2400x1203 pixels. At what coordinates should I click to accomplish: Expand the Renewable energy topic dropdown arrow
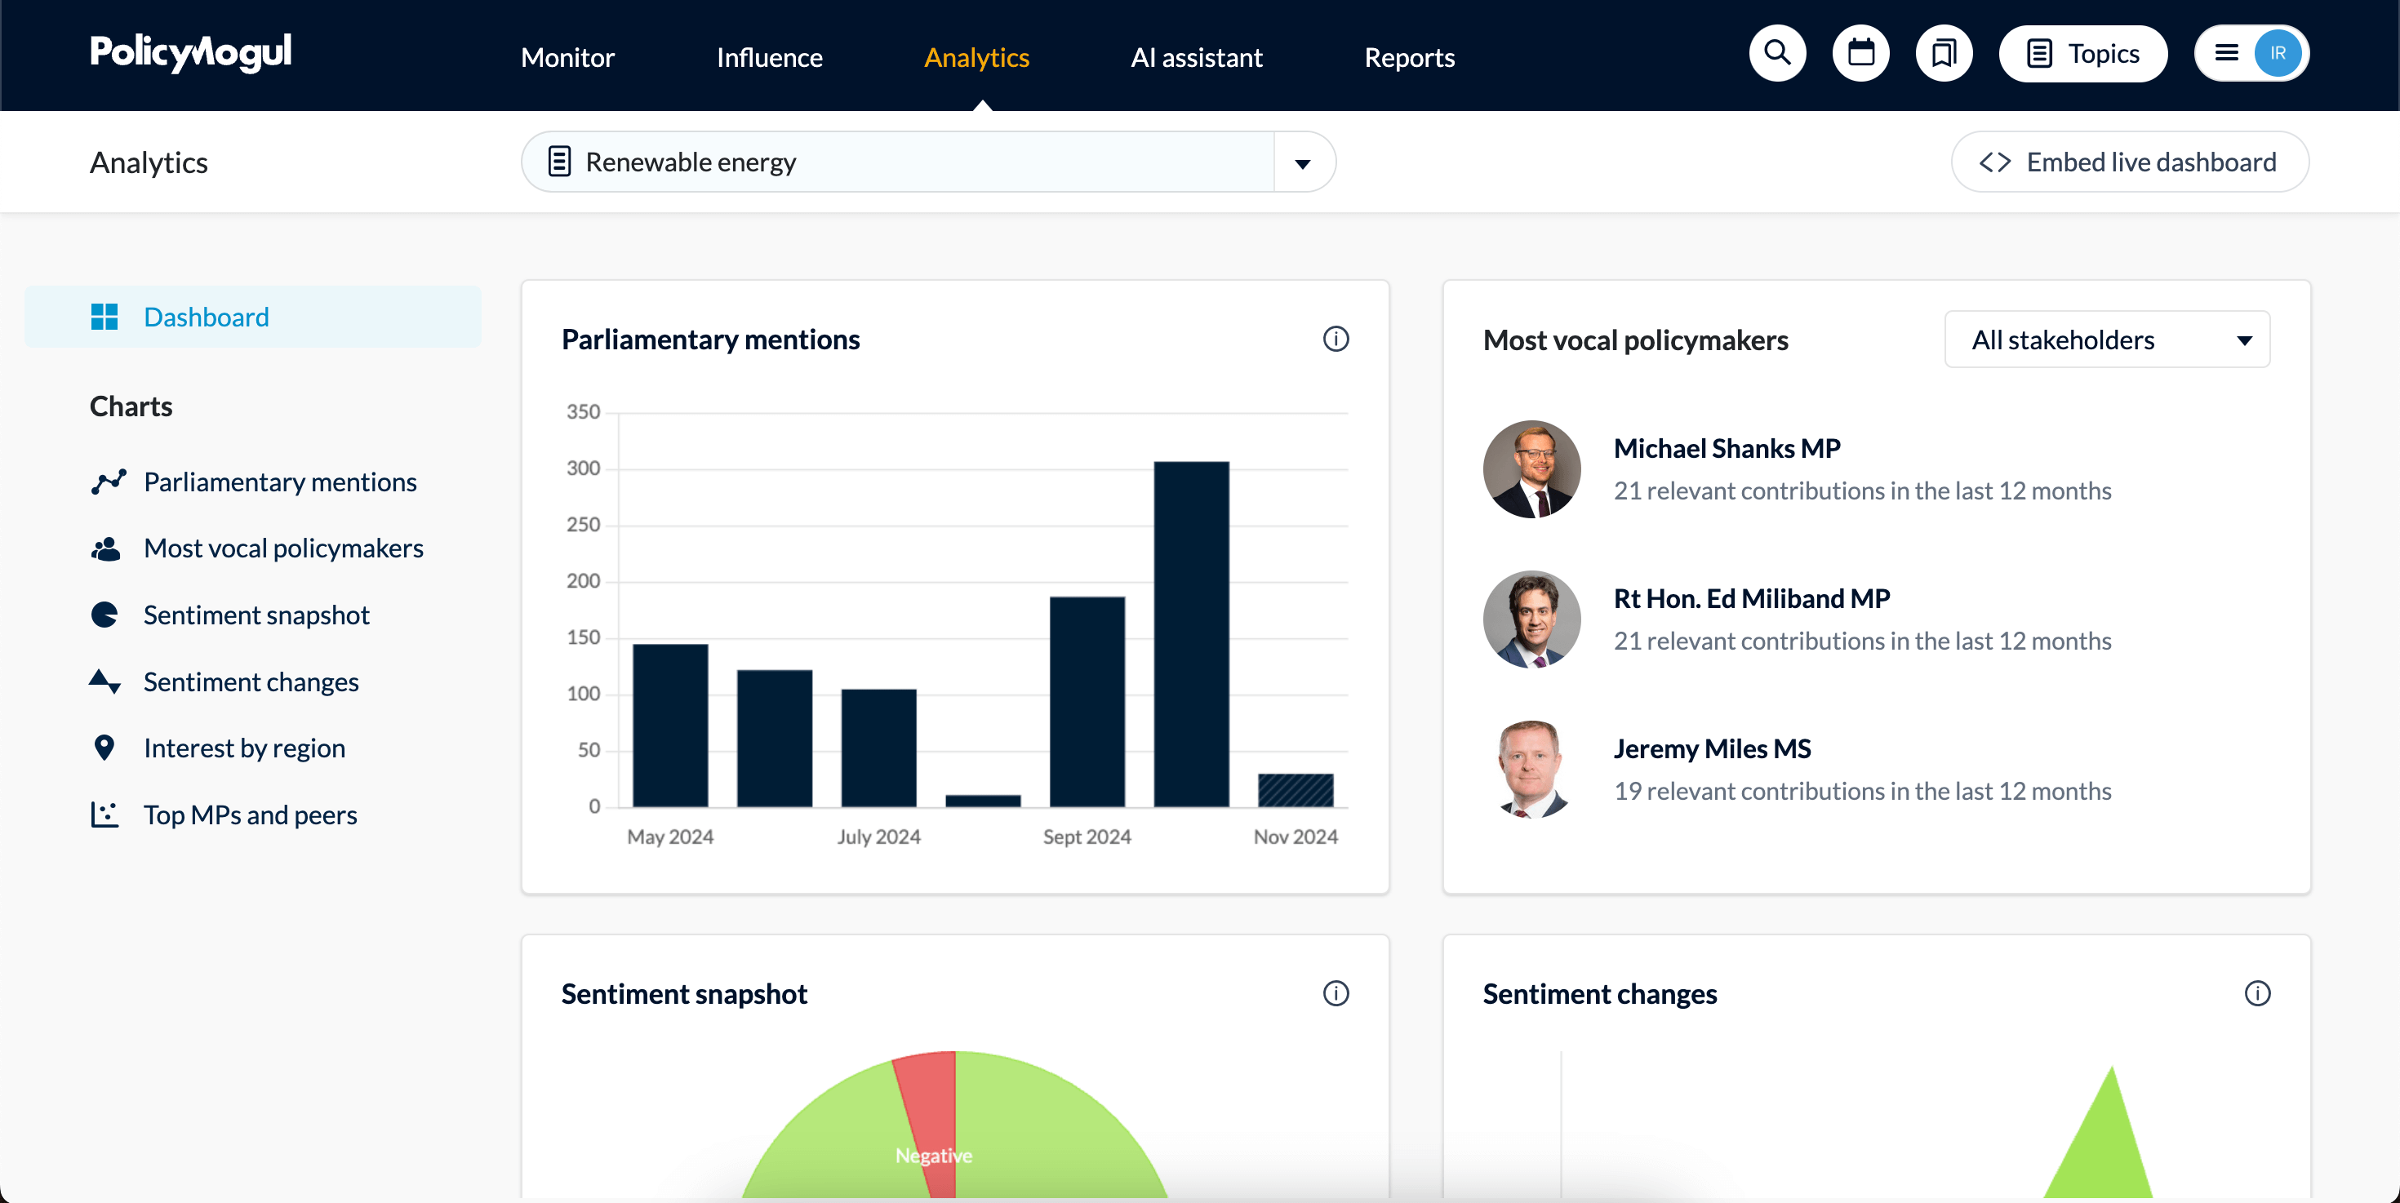click(1303, 163)
